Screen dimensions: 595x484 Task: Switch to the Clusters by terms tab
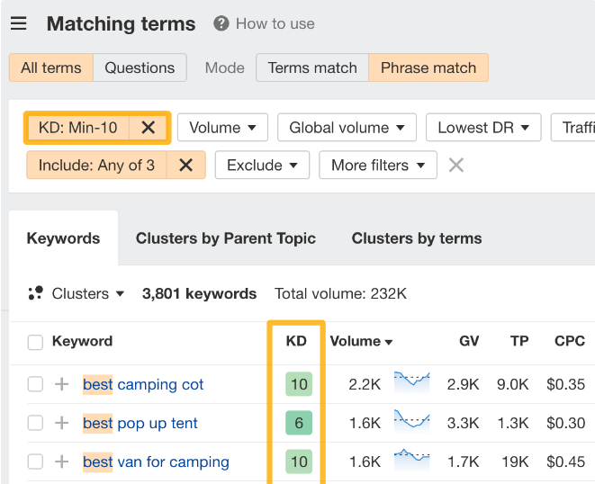[x=416, y=238]
